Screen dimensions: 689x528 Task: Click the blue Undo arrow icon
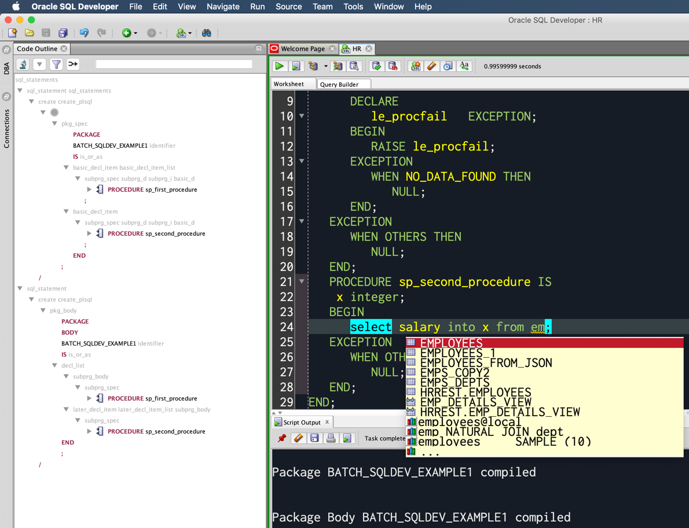coord(84,33)
